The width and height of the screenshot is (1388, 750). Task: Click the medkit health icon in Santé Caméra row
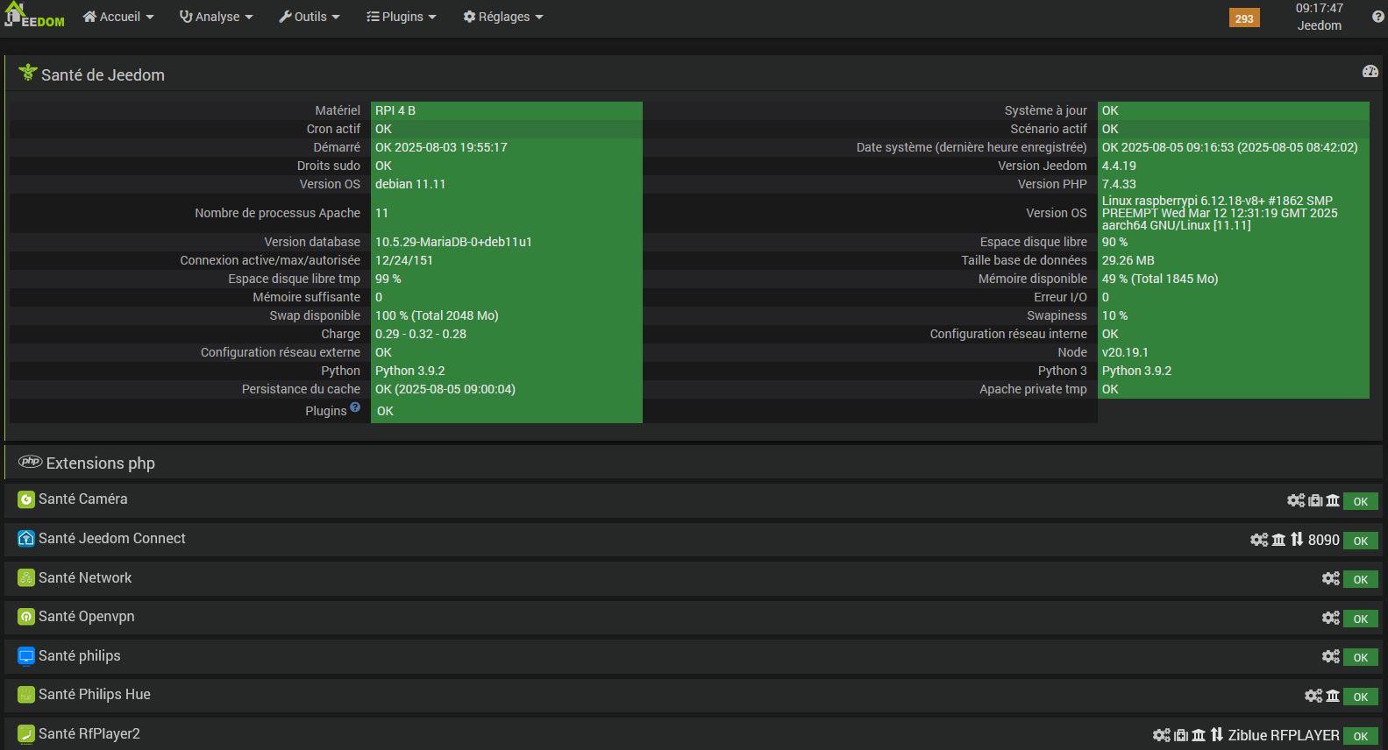(1315, 500)
